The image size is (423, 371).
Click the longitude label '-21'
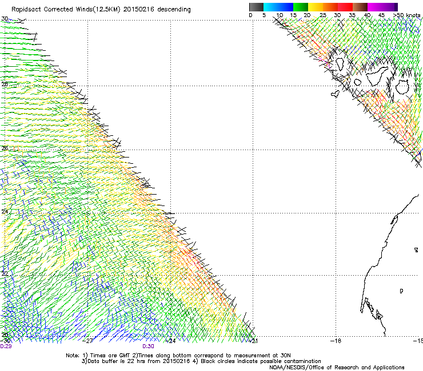tap(253, 341)
